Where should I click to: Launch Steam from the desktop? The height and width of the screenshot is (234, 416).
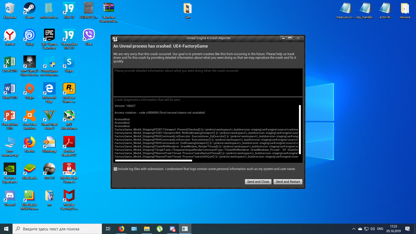[x=29, y=10]
